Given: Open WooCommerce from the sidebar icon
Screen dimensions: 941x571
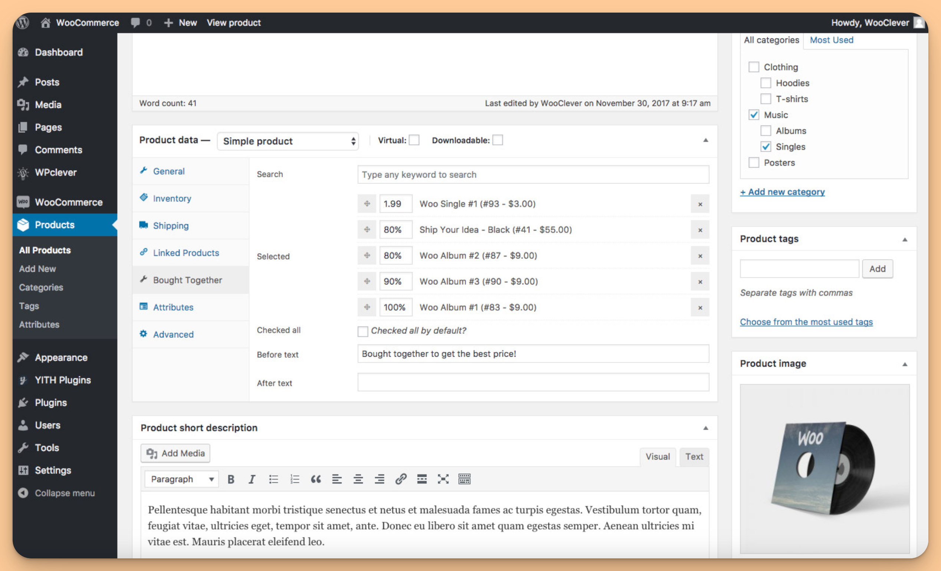Looking at the screenshot, I should point(23,202).
